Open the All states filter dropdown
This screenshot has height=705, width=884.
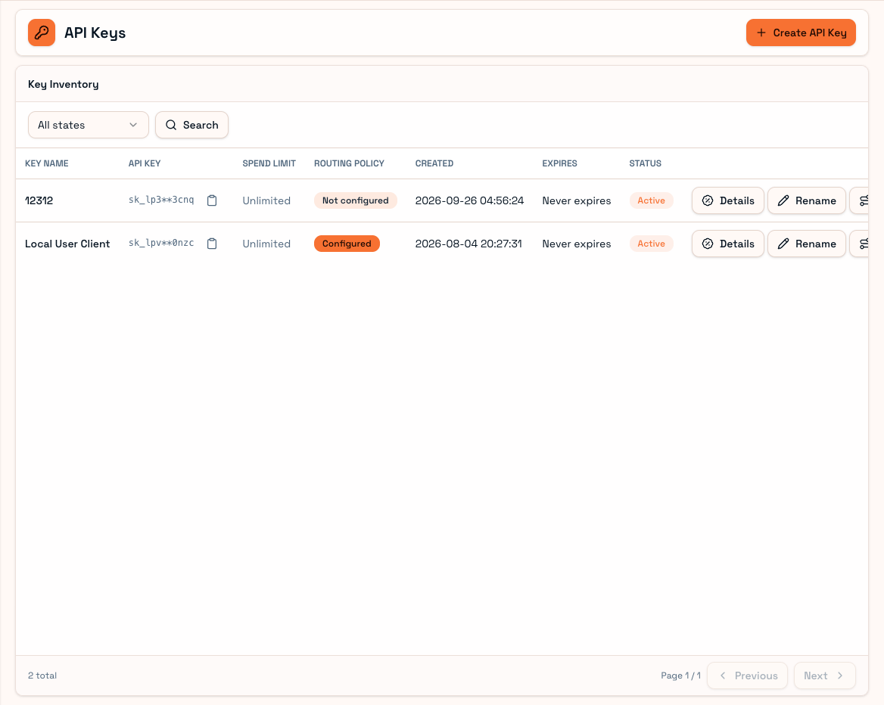click(x=89, y=125)
